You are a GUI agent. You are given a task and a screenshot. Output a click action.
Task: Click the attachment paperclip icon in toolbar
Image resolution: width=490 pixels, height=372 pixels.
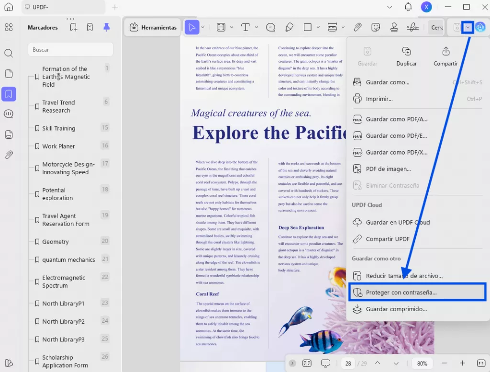pos(357,27)
